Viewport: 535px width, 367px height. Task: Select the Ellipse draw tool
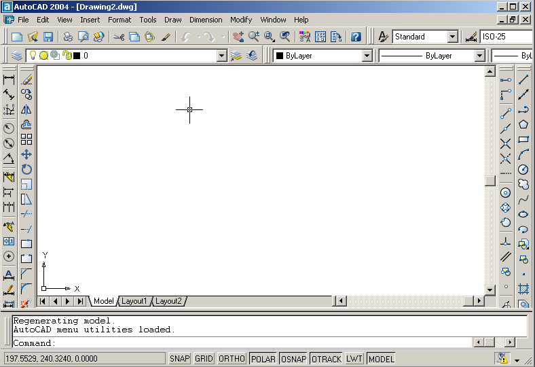click(523, 214)
